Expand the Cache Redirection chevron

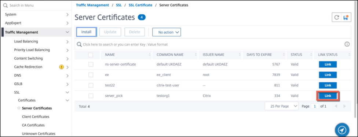point(67,67)
